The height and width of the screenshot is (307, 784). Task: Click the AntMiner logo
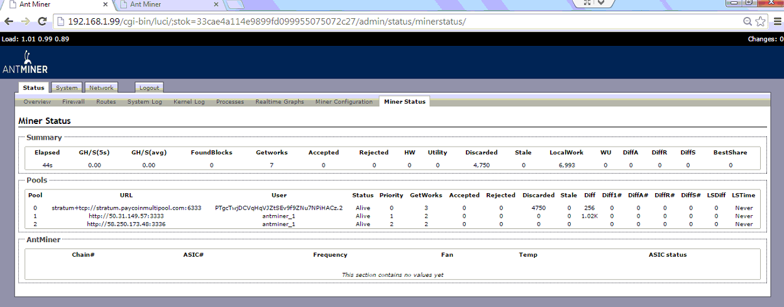click(x=25, y=64)
